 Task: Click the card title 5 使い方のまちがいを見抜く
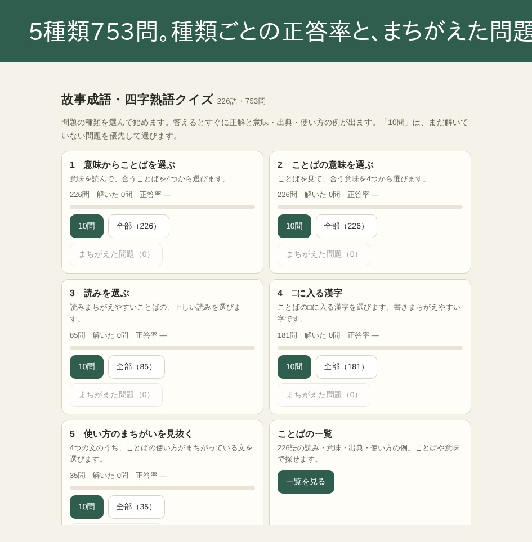click(131, 434)
